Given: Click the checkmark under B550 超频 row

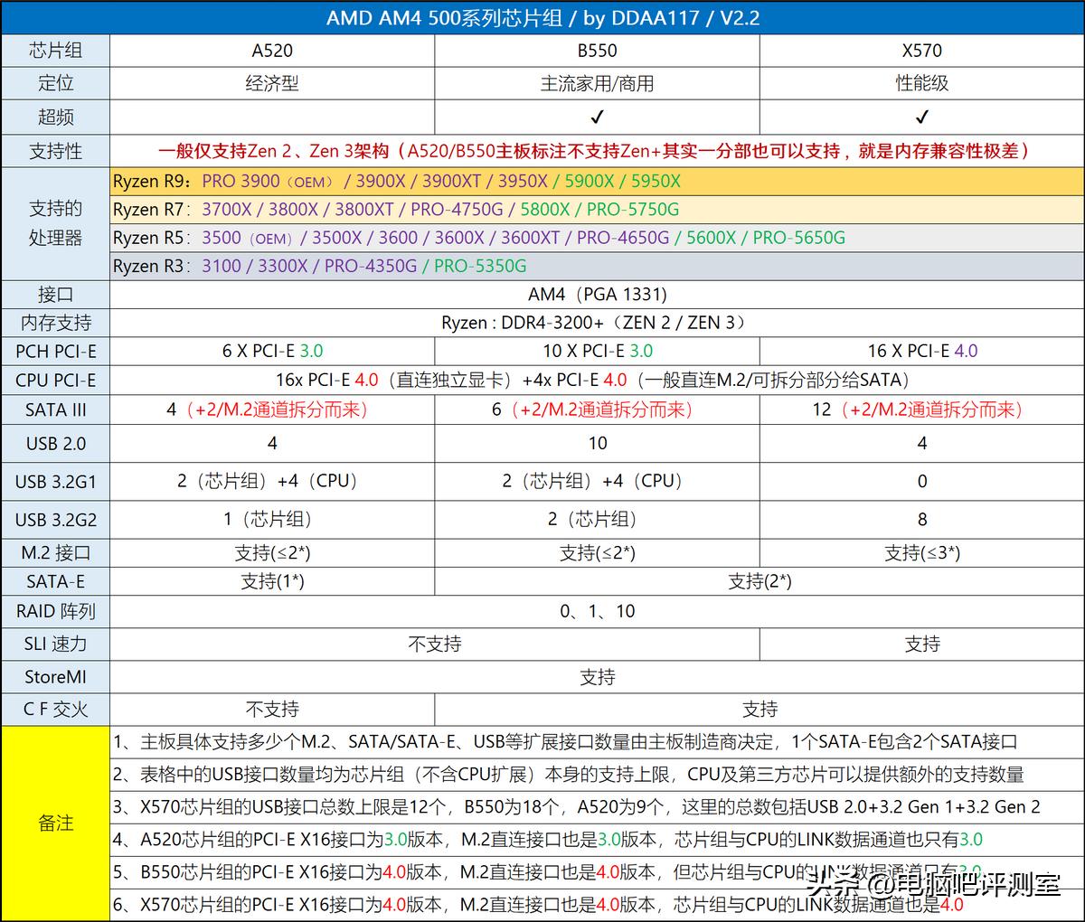Looking at the screenshot, I should click(x=597, y=117).
